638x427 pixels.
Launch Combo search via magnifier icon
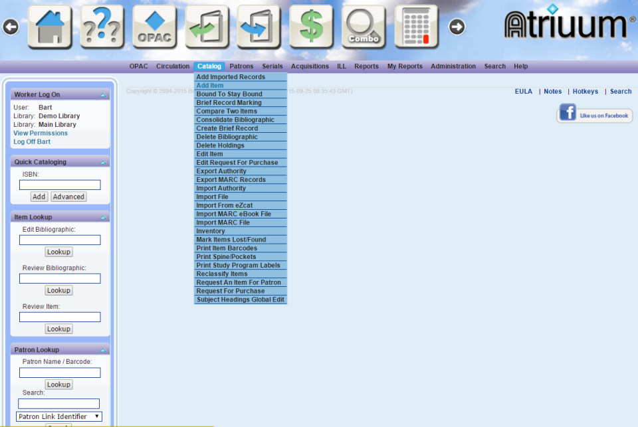[x=364, y=27]
